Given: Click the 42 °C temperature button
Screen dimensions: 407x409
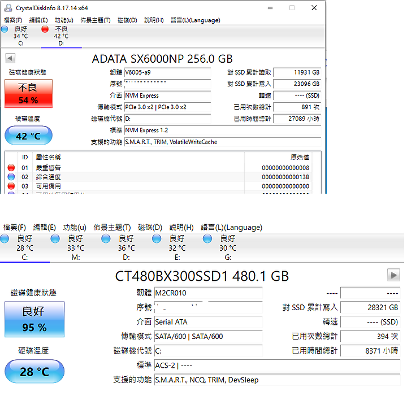Looking at the screenshot, I should click(28, 136).
